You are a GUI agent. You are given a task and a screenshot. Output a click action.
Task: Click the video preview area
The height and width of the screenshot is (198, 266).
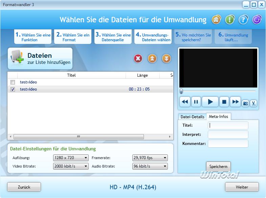(x=218, y=68)
